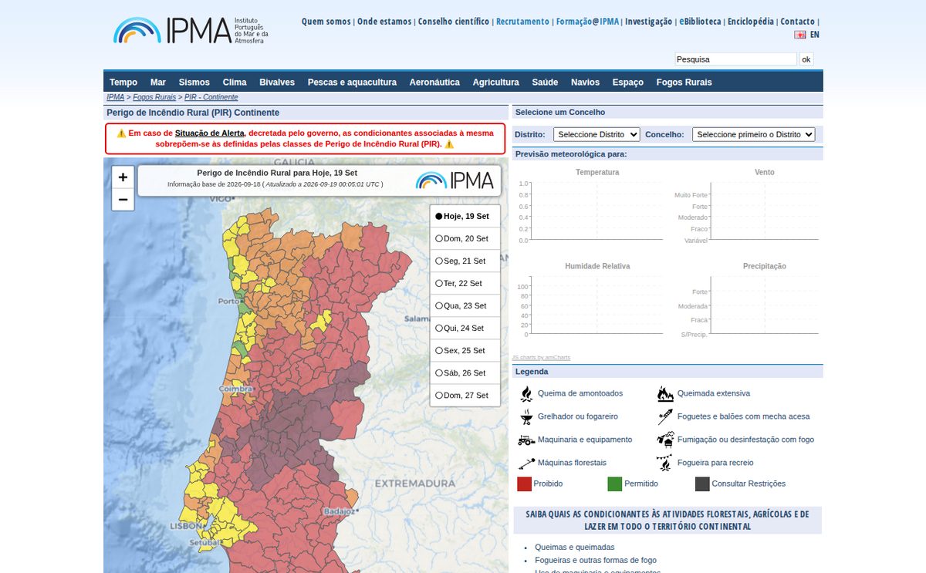
Task: Click the green Permitido legend swatch
Action: click(x=615, y=484)
